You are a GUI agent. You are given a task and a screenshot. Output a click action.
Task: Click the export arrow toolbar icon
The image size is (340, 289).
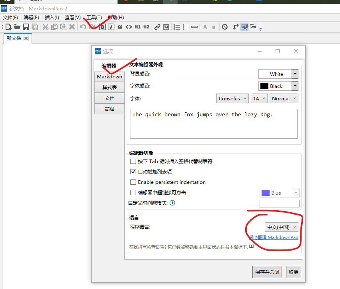[253, 27]
